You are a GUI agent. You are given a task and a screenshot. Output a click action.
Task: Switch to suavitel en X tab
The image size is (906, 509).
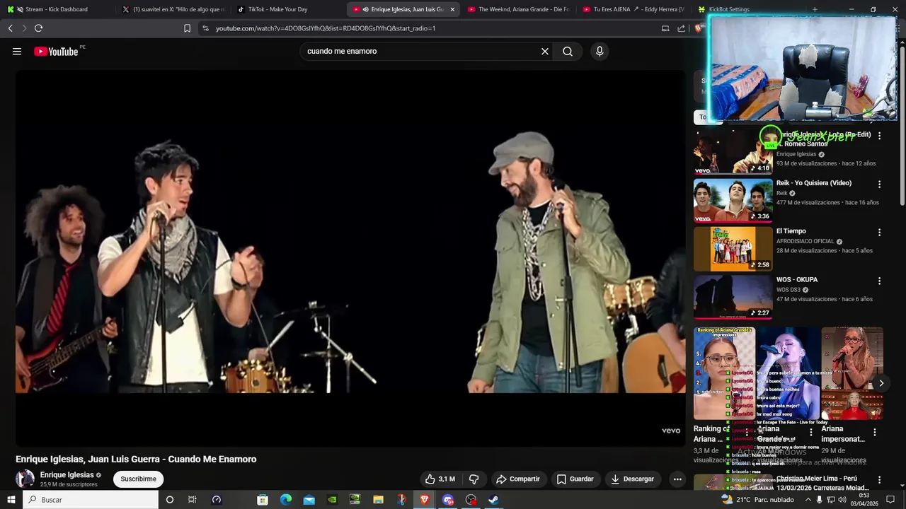(173, 9)
